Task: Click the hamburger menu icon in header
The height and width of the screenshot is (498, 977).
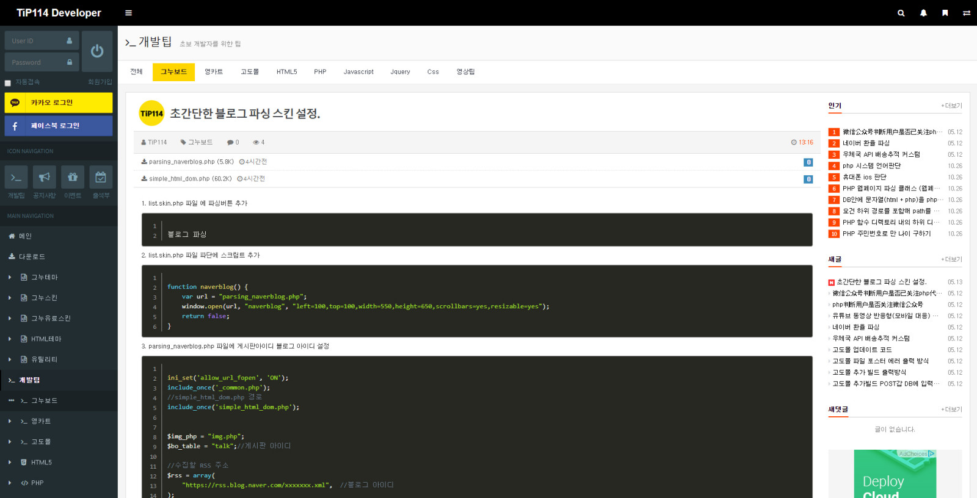Action: [x=128, y=13]
